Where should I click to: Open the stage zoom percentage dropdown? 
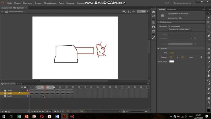[147, 12]
